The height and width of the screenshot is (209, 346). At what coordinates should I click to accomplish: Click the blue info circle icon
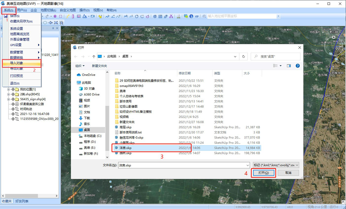(191, 16)
